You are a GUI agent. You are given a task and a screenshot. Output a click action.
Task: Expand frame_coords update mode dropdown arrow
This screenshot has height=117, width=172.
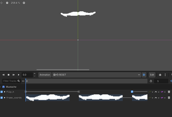[x=153, y=98]
